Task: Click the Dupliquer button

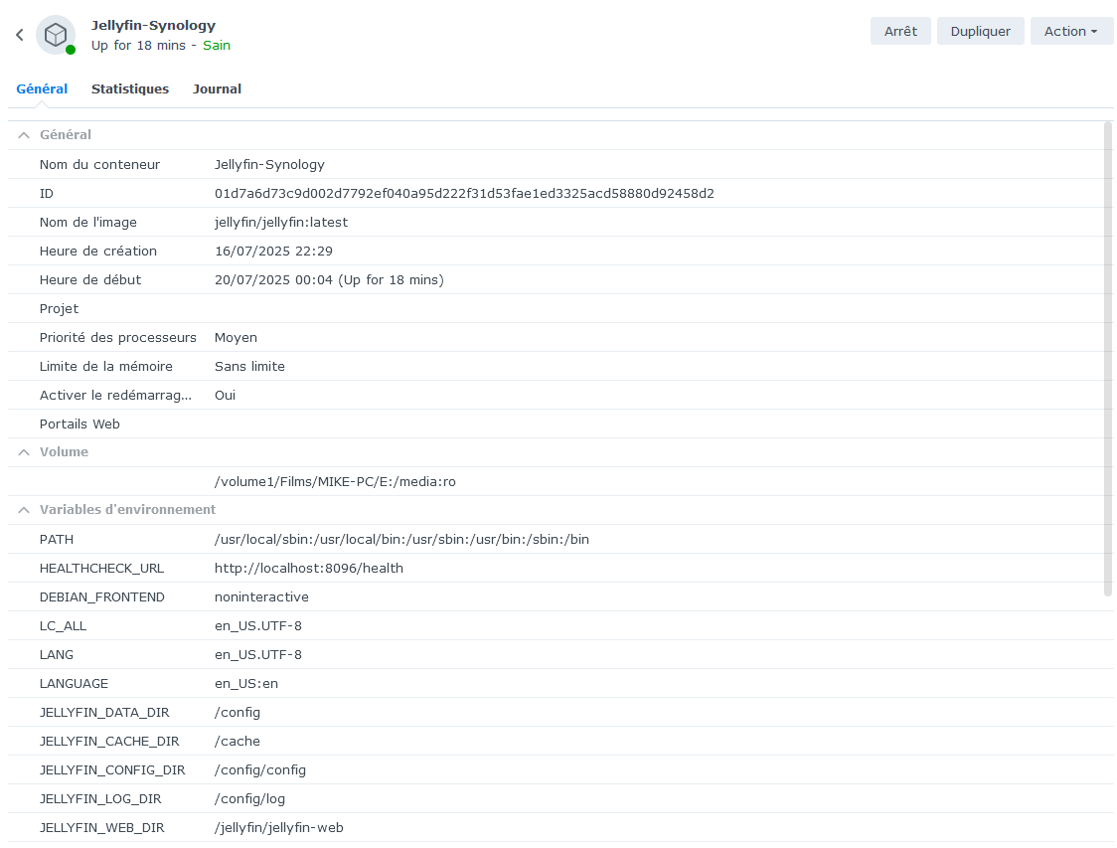Action: [980, 31]
